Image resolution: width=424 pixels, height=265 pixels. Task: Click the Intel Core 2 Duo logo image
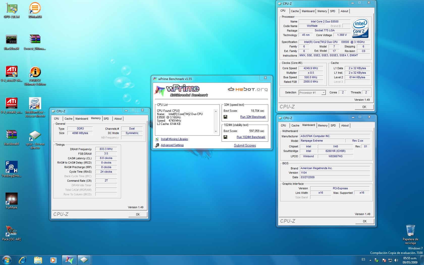click(x=360, y=28)
